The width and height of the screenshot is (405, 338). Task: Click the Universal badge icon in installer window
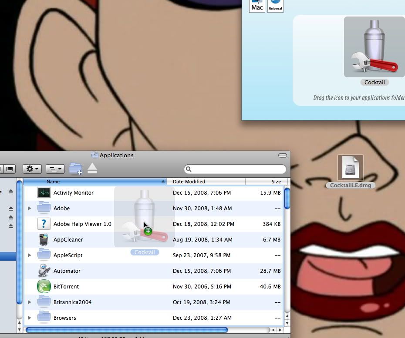[x=275, y=6]
